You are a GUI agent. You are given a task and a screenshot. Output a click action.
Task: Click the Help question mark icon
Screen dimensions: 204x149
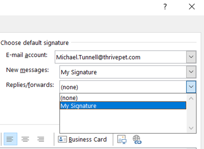click(165, 7)
